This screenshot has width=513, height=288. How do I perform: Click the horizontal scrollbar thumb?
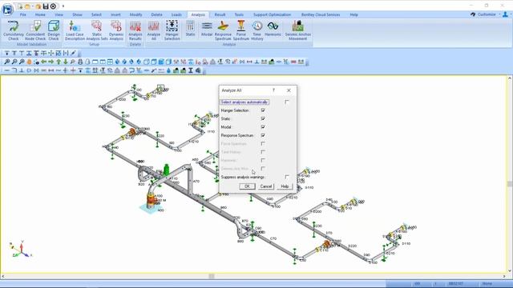click(x=212, y=276)
